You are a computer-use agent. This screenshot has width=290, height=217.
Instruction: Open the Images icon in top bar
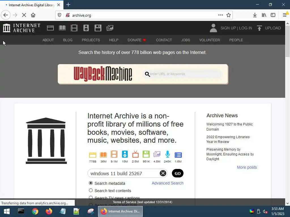point(110,28)
